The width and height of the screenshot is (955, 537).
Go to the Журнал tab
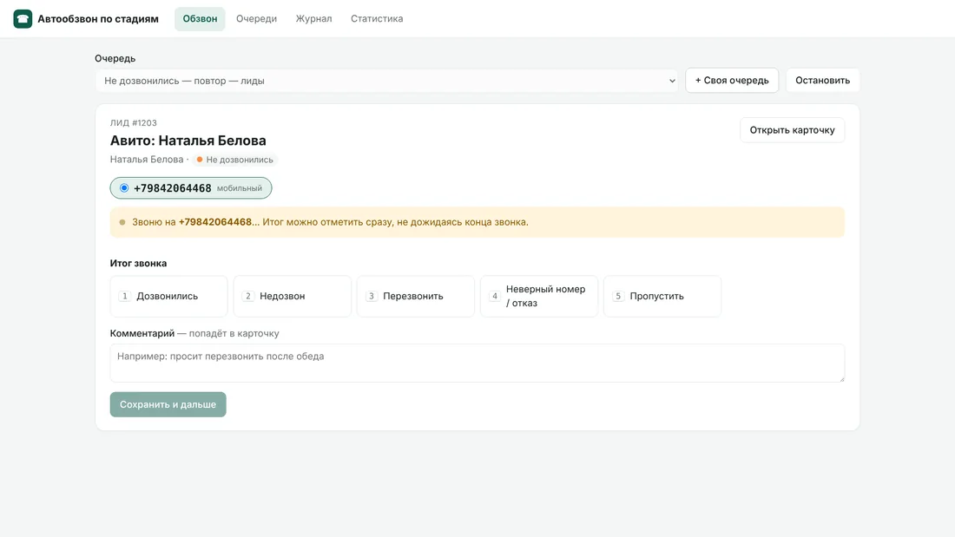[x=313, y=19]
